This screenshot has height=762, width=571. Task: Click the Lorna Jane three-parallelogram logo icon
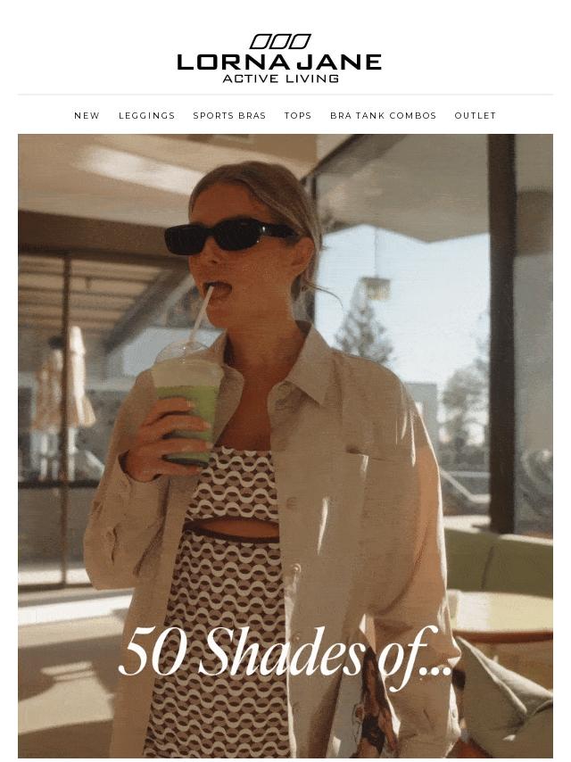(x=280, y=42)
